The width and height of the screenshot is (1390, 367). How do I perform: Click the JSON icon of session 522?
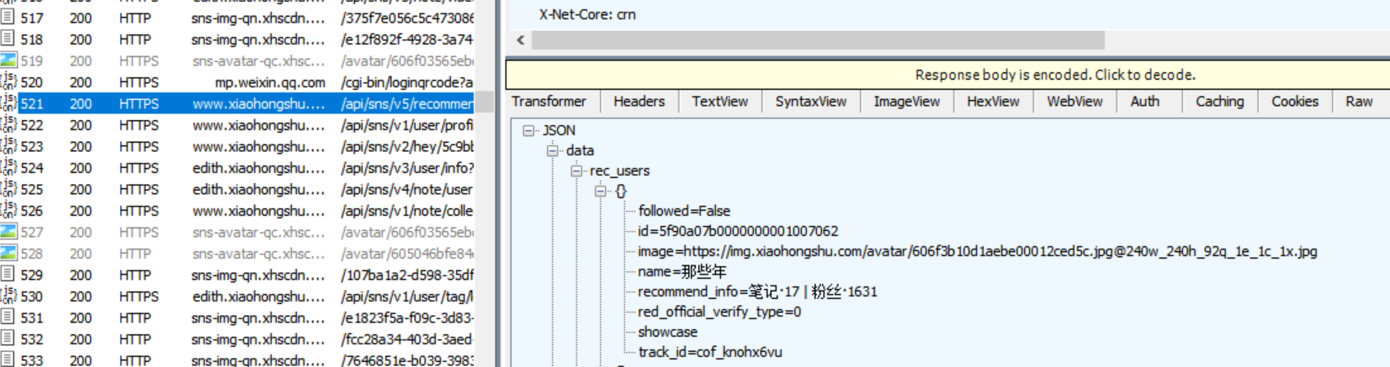[8, 124]
